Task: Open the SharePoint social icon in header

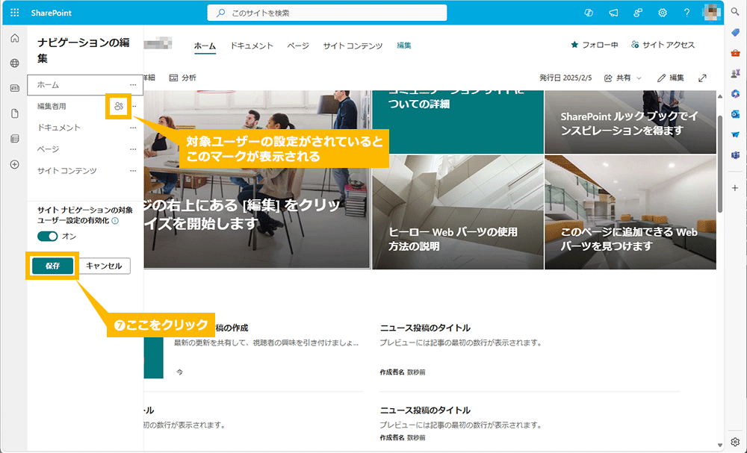Action: point(638,13)
